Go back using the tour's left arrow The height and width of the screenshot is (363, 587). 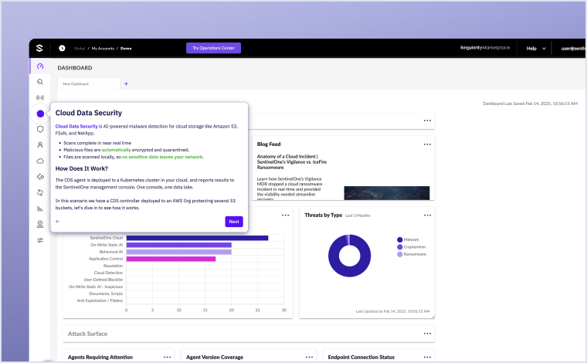pos(58,222)
